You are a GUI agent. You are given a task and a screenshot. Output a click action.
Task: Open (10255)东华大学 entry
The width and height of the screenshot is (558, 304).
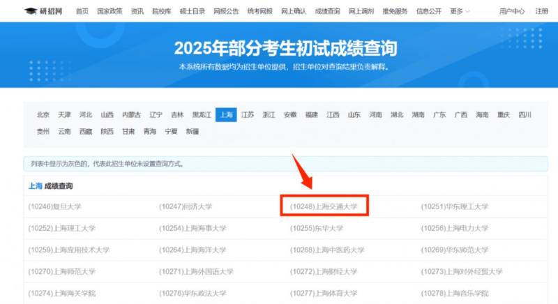pos(317,228)
